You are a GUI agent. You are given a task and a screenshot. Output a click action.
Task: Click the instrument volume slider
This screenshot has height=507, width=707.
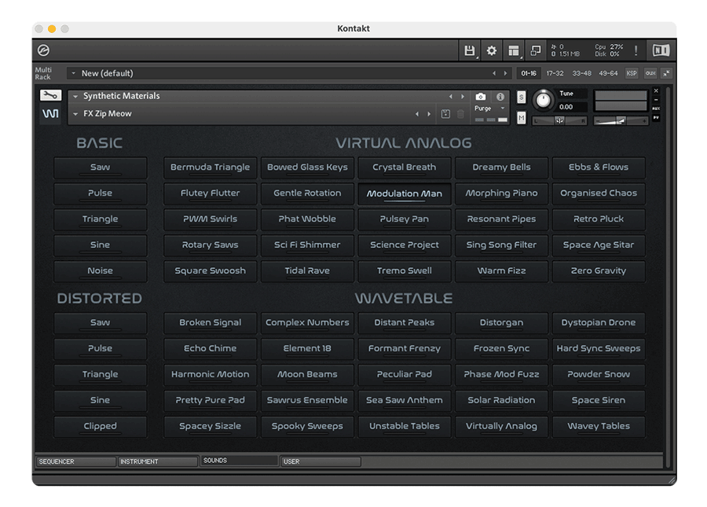621,121
